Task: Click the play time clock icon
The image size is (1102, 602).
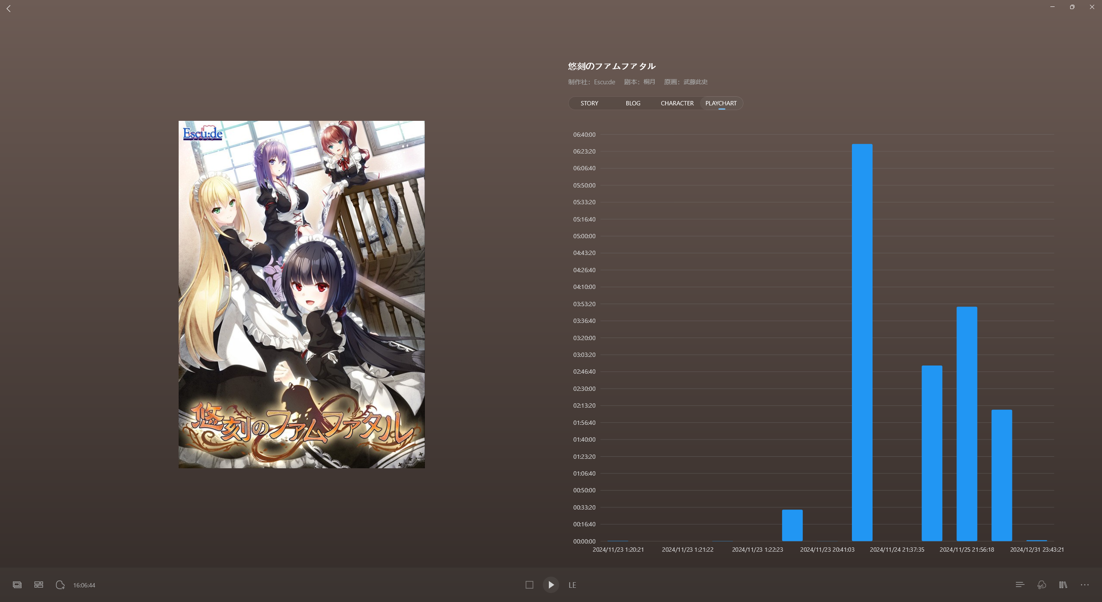Action: 60,585
